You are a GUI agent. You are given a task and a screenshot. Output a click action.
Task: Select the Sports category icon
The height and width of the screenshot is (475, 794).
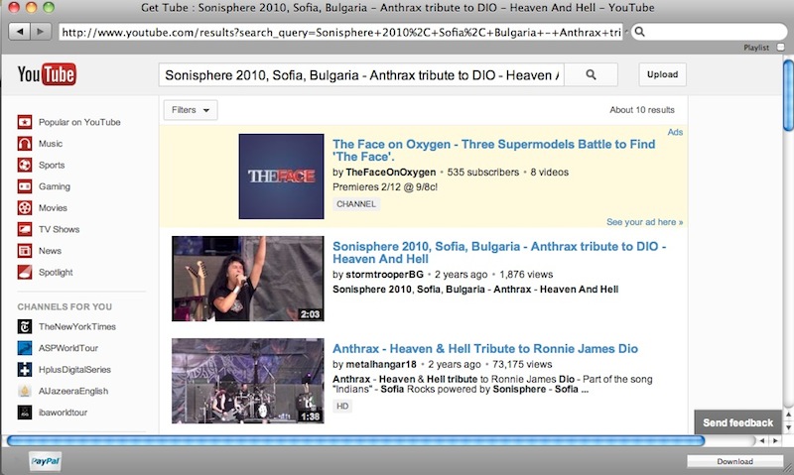pyautogui.click(x=25, y=166)
